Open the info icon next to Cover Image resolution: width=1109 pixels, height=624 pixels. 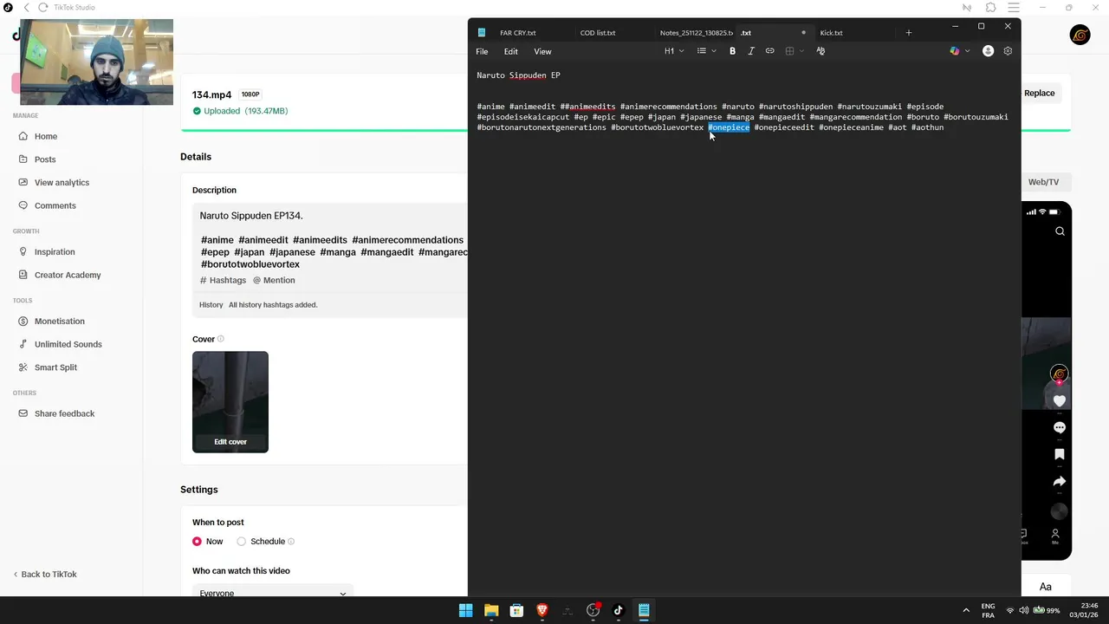click(x=221, y=339)
